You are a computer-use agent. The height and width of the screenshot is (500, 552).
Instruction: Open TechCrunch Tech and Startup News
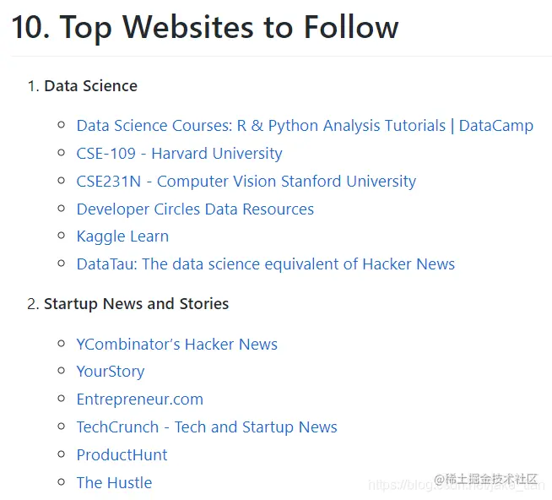tap(207, 427)
